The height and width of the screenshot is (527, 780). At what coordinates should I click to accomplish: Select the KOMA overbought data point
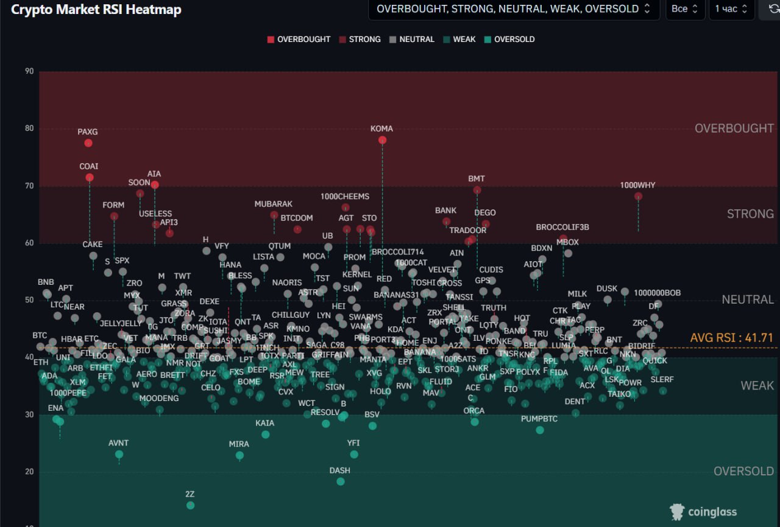(x=383, y=140)
